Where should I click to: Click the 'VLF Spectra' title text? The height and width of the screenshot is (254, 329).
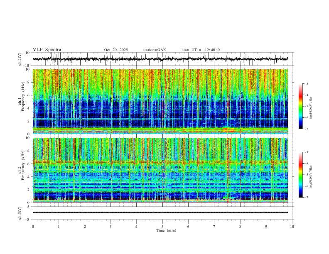pyautogui.click(x=47, y=50)
